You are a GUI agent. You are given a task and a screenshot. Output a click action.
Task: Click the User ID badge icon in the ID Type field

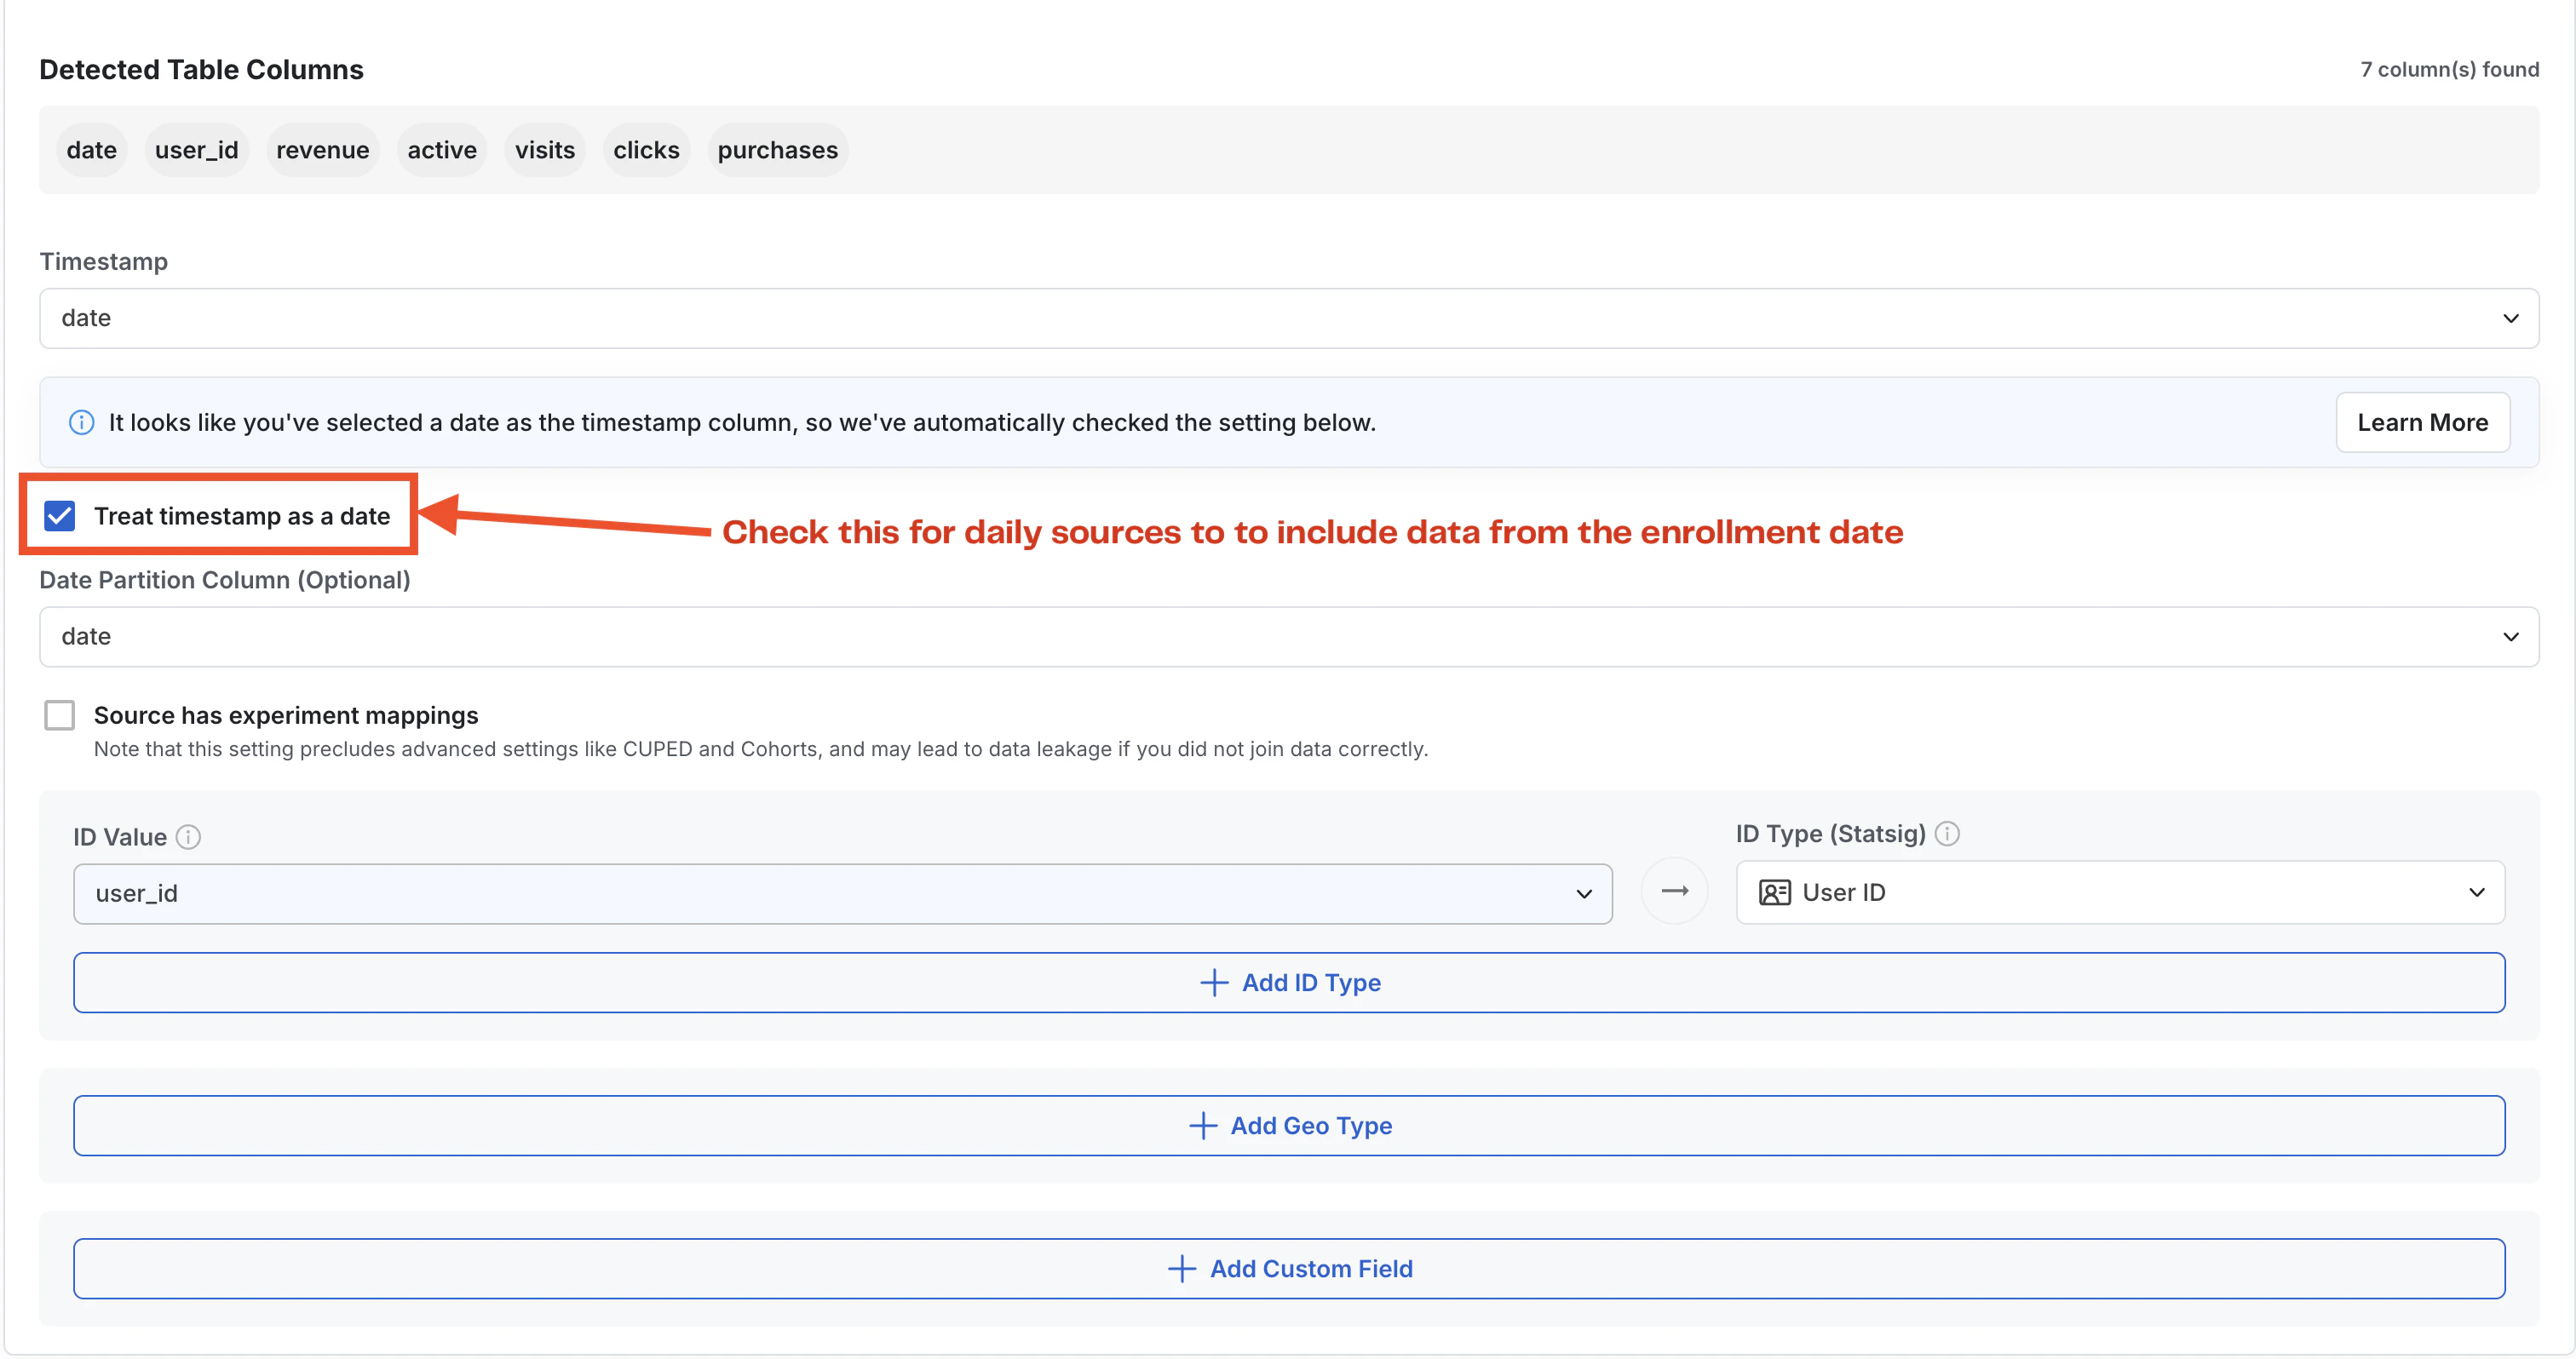(1774, 892)
